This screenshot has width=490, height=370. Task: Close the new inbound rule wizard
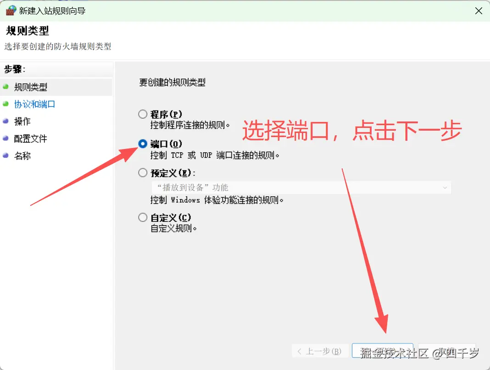pos(479,10)
